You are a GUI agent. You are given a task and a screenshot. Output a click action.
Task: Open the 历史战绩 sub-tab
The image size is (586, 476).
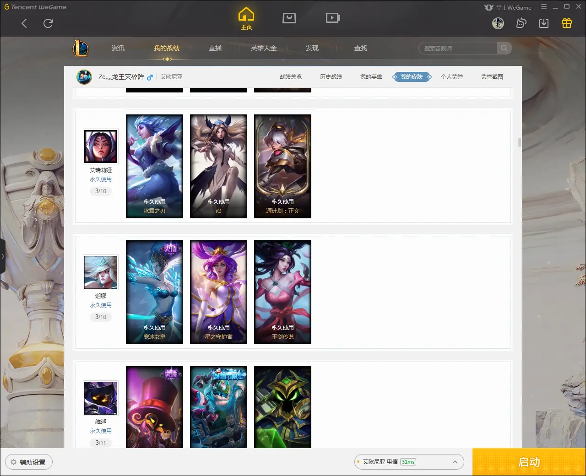point(331,77)
